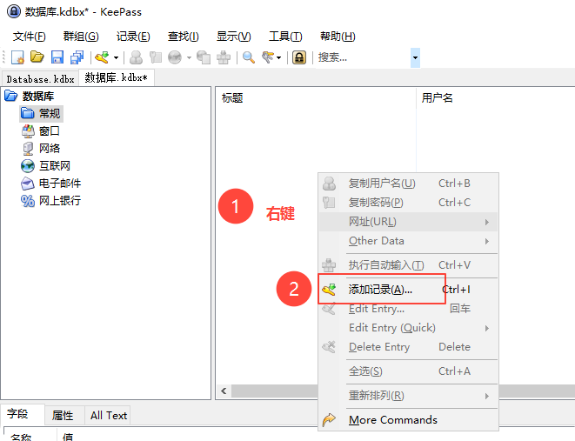Click the Open URL globe toolbar icon
Screen dimensions: 575x441
(175, 57)
